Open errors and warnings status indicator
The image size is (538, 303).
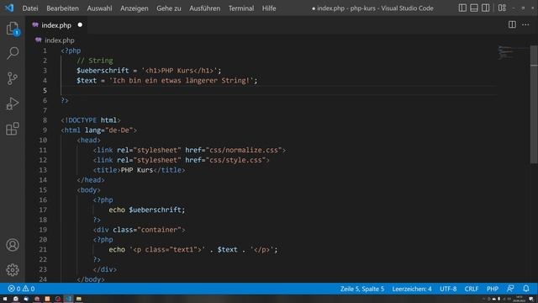pos(21,289)
